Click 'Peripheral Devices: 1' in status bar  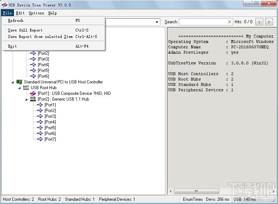pyautogui.click(x=117, y=199)
